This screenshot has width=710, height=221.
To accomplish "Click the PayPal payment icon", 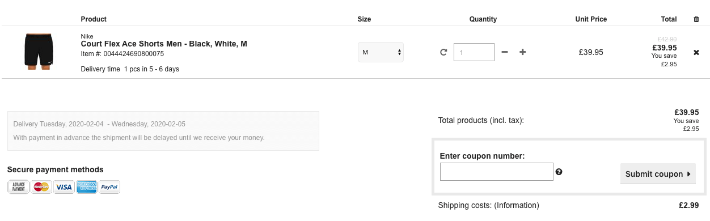I will point(109,187).
